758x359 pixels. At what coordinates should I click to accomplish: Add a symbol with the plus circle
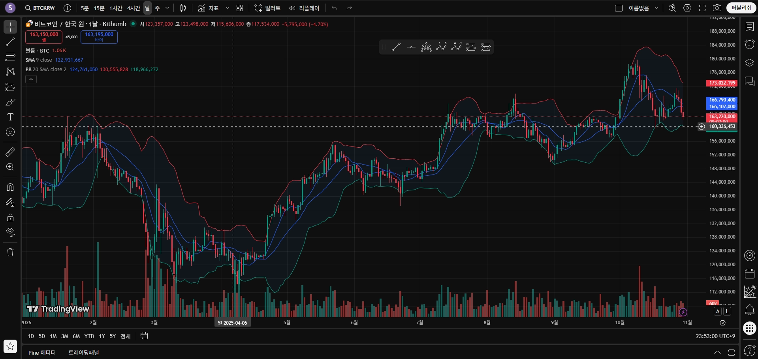pos(68,8)
